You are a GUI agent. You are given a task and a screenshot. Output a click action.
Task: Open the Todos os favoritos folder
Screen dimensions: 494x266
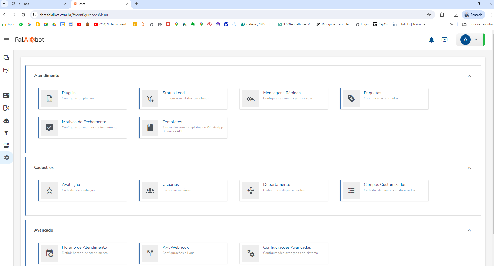pyautogui.click(x=478, y=24)
